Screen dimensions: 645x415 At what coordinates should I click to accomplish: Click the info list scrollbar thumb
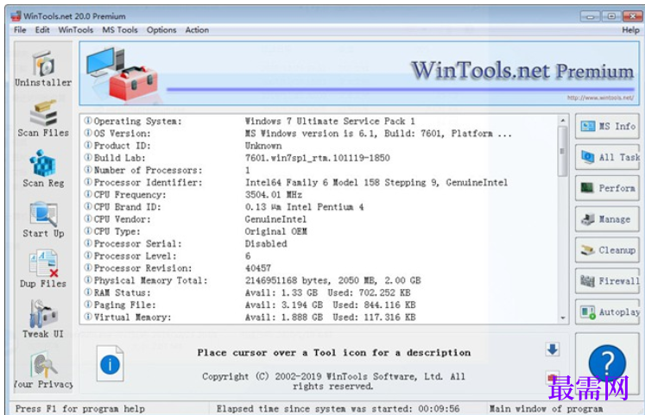(x=562, y=151)
